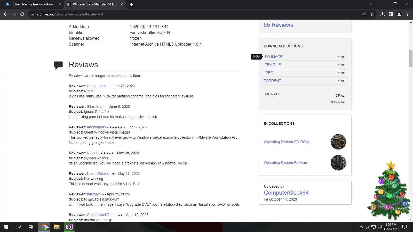Toggle Chrome side panel
Viewport: 413px width, 232px height.
(x=391, y=14)
